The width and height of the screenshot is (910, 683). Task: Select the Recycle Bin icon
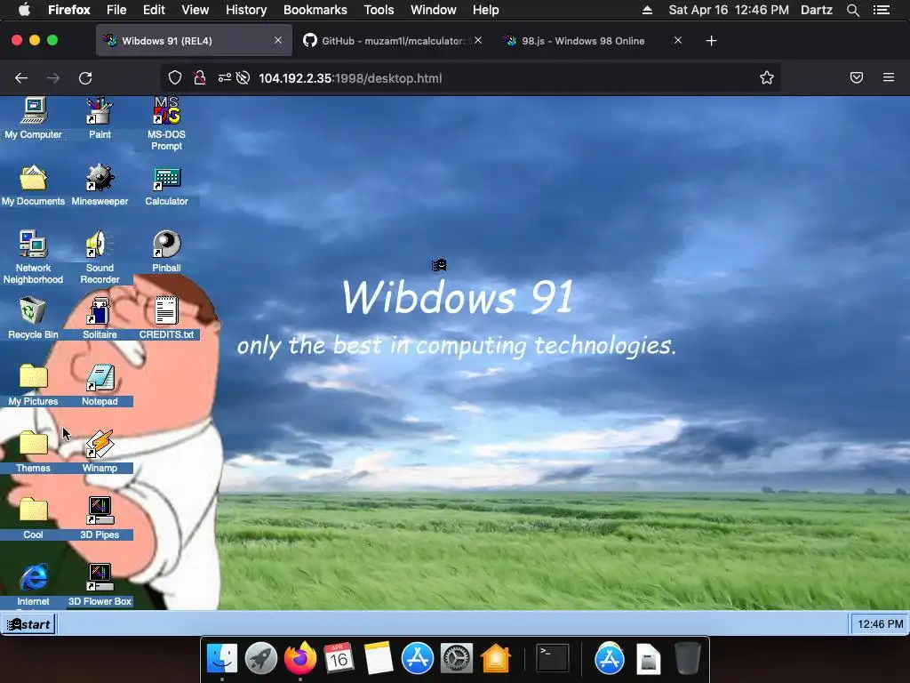click(x=33, y=318)
